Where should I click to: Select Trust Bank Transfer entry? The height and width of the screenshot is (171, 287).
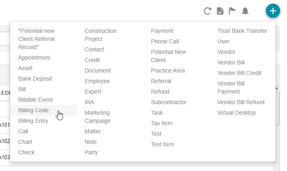(x=242, y=31)
